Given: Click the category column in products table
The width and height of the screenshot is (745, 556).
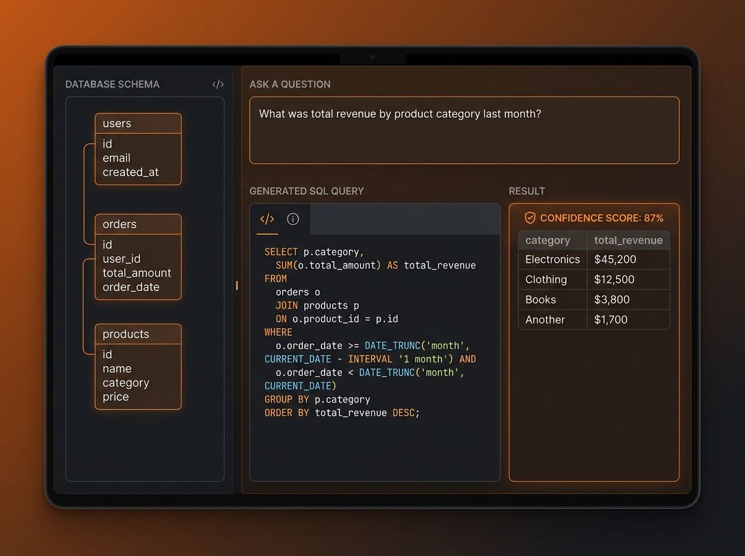Looking at the screenshot, I should point(126,383).
